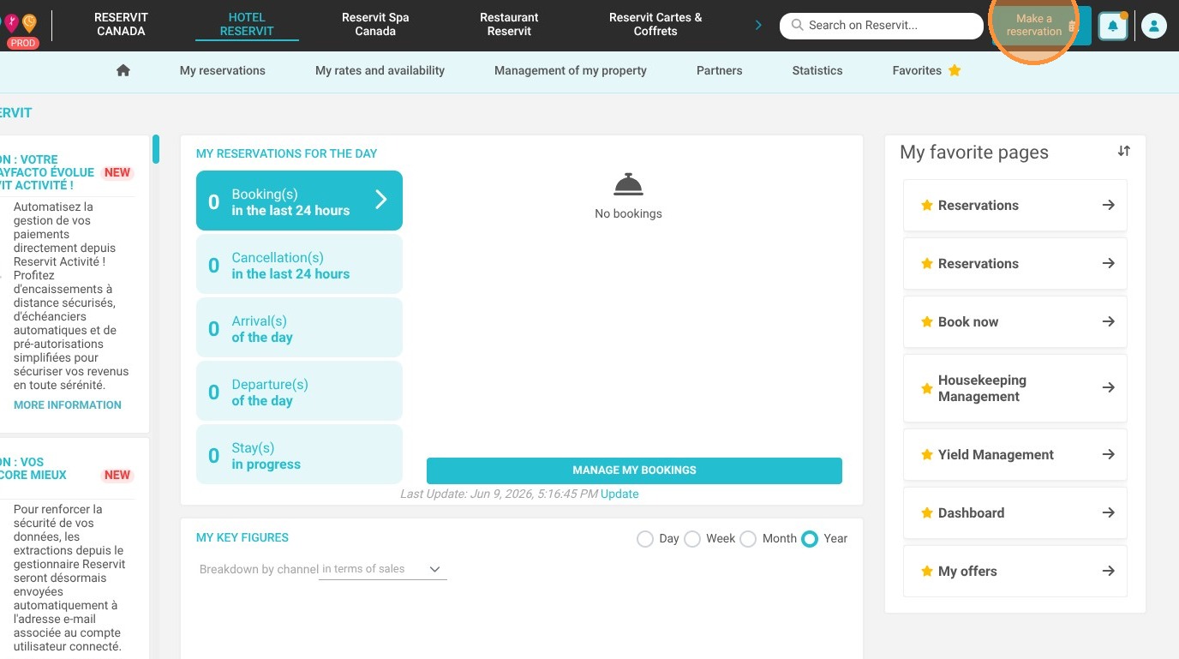Open the MORE INFORMATION link
The image size is (1179, 659).
point(68,404)
